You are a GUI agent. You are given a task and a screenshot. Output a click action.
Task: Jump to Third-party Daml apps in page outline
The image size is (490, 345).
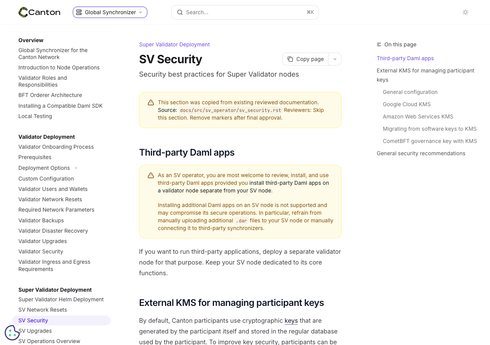click(x=405, y=58)
